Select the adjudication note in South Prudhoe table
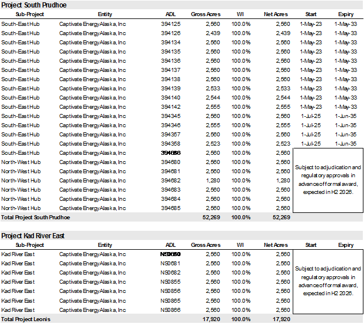Image resolution: width=364 pixels, height=324 pixels. click(x=328, y=180)
